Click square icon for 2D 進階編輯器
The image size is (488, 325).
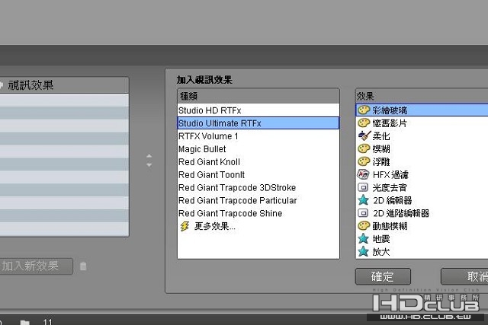click(363, 213)
